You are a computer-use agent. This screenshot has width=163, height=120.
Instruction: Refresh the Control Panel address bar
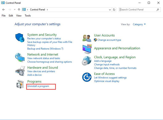pos(114,10)
